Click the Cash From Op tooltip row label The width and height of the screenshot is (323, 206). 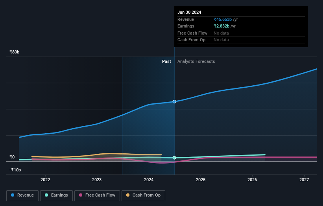coord(191,40)
